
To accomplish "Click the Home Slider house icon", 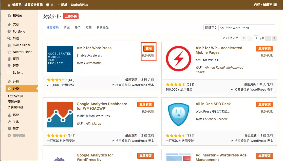I will point(9,45).
